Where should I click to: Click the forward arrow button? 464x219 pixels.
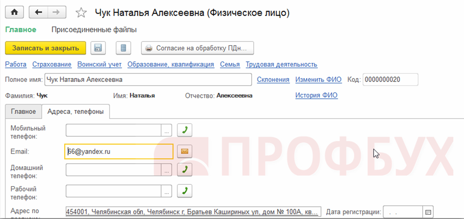click(55, 12)
